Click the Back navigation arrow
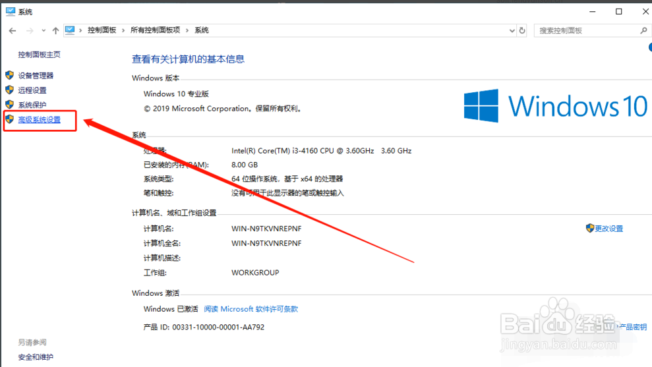Viewport: 652px width, 367px height. (13, 30)
